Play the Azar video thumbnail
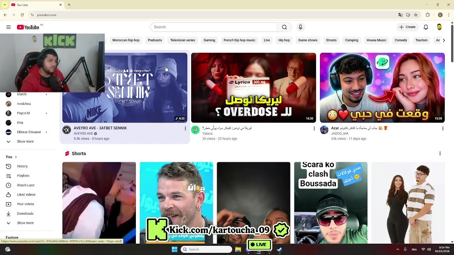The height and width of the screenshot is (255, 454). click(x=382, y=88)
